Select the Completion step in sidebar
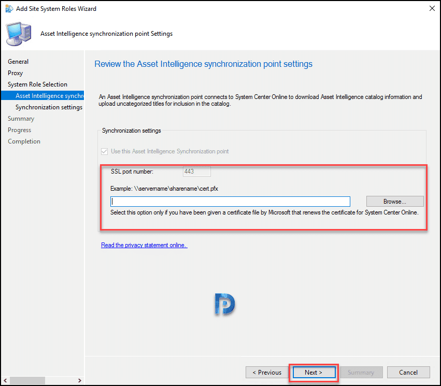441x386 pixels. [x=24, y=141]
